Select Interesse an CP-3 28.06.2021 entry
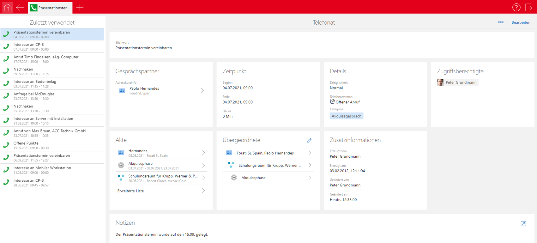The image size is (537, 243). (x=52, y=182)
